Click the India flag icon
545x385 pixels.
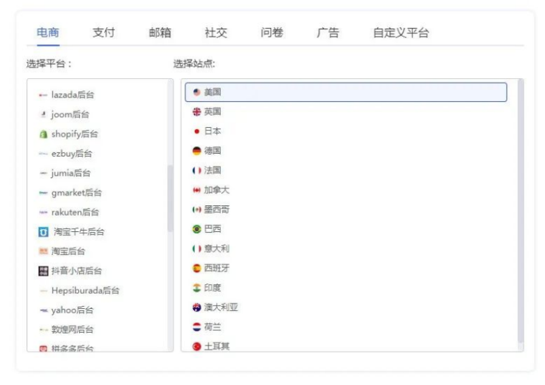click(197, 288)
